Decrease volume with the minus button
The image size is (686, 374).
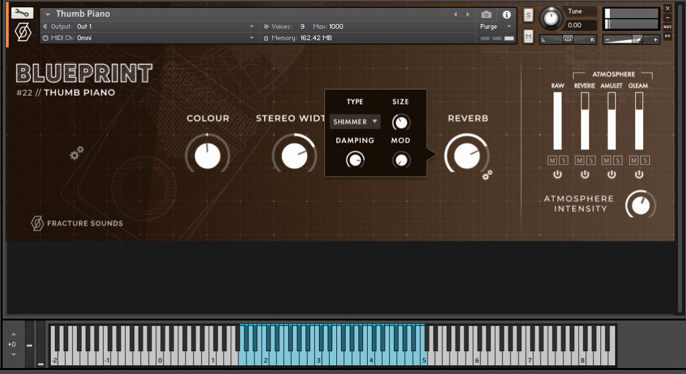click(607, 39)
